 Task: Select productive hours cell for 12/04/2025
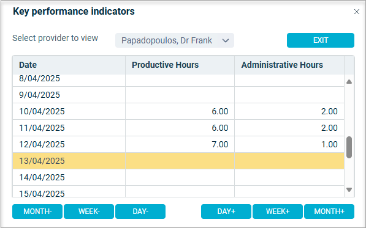[180, 144]
